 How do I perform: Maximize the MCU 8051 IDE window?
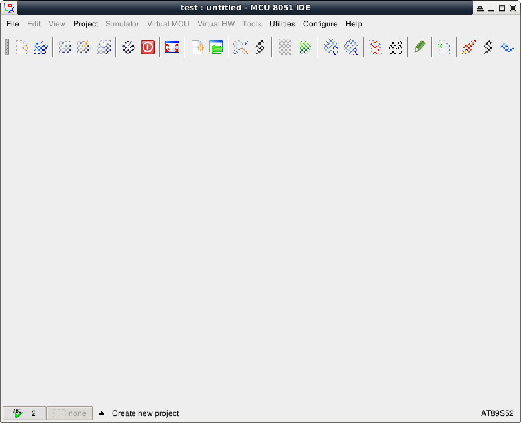click(502, 8)
